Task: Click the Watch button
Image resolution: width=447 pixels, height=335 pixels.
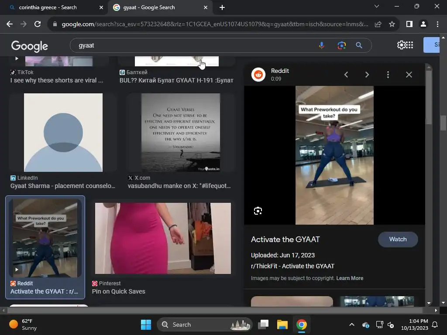Action: (398, 239)
